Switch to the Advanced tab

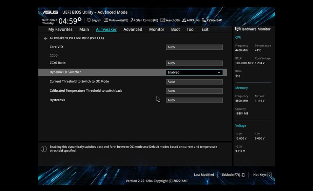133,29
